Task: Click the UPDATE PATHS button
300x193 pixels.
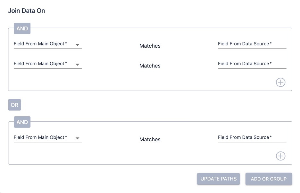Action: point(218,179)
